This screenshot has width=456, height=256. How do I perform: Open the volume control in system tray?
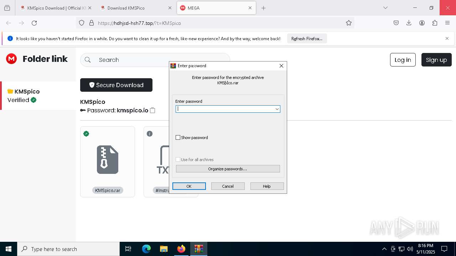point(410,249)
